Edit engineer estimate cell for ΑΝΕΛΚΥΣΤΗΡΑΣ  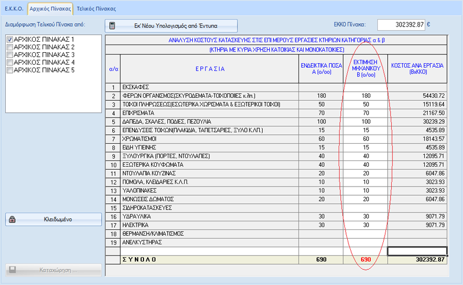pos(365,242)
